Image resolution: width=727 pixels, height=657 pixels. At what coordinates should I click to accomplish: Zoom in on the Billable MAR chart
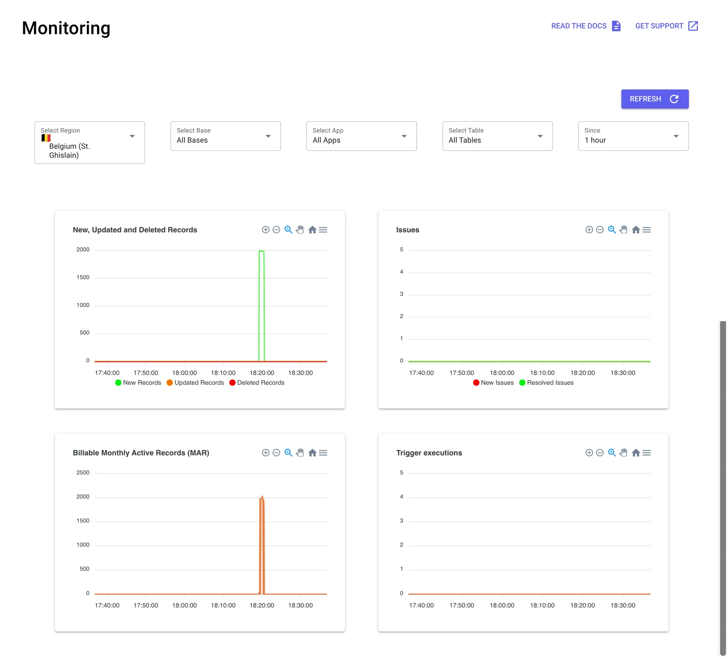(x=266, y=453)
